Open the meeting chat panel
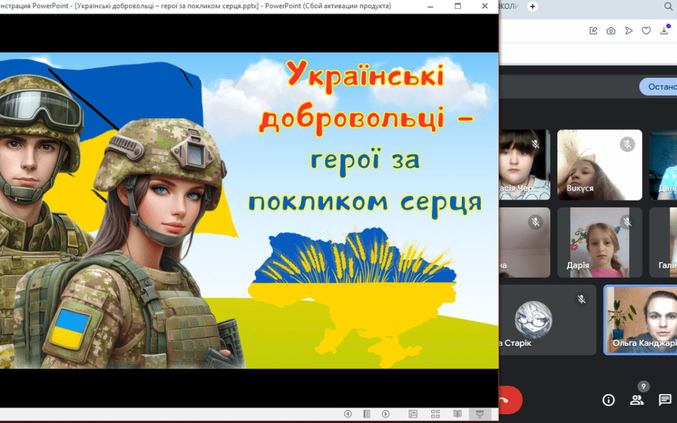Image resolution: width=677 pixels, height=423 pixels. click(665, 400)
